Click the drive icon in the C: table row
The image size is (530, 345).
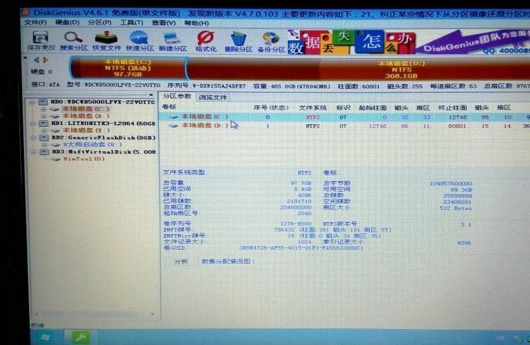[174, 117]
